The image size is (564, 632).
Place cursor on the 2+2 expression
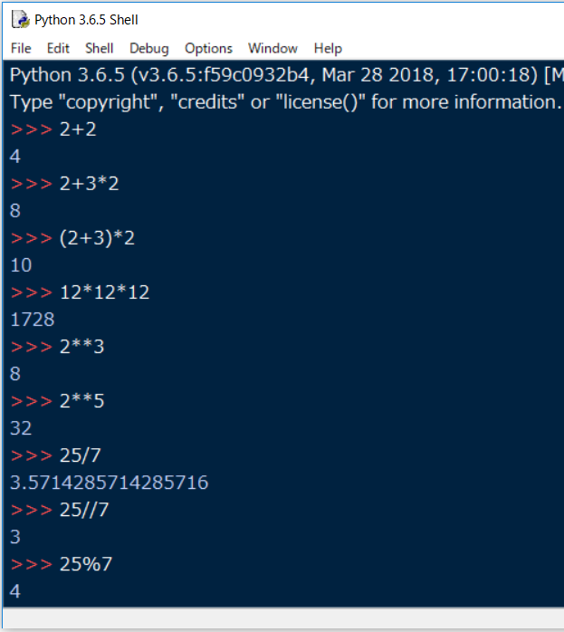coord(78,129)
